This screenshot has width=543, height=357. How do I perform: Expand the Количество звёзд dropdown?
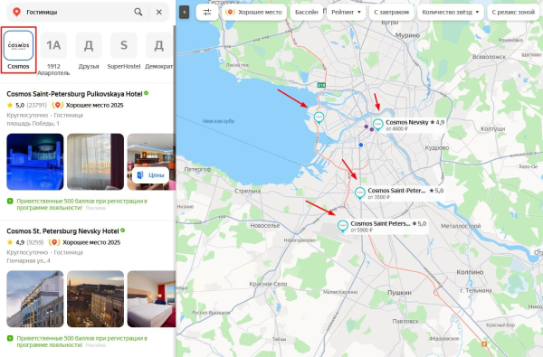tap(450, 12)
